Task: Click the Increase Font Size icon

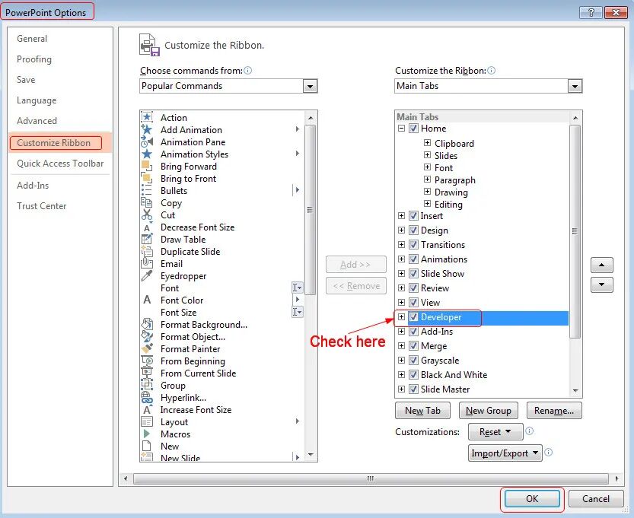Action: point(147,410)
